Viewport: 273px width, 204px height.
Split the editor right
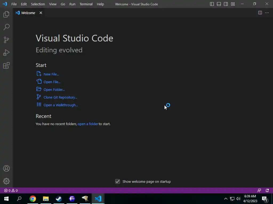(260, 13)
